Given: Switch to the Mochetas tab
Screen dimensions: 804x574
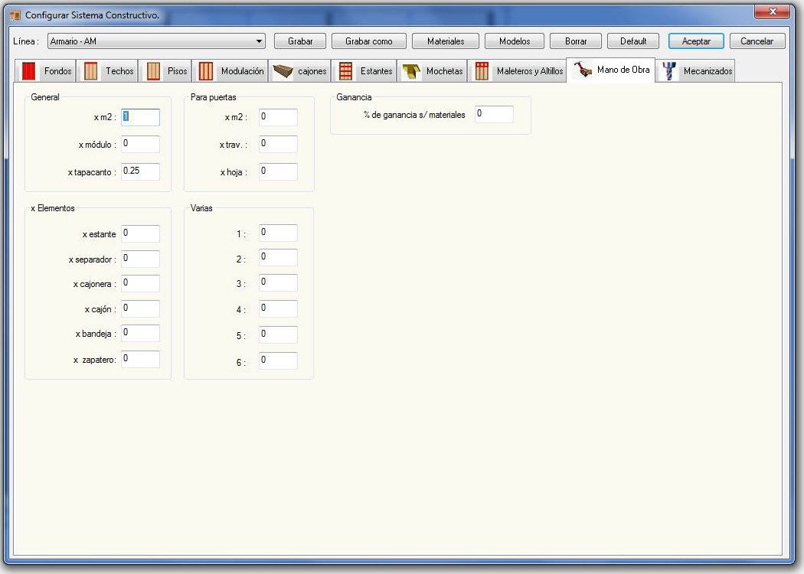Looking at the screenshot, I should [x=432, y=71].
